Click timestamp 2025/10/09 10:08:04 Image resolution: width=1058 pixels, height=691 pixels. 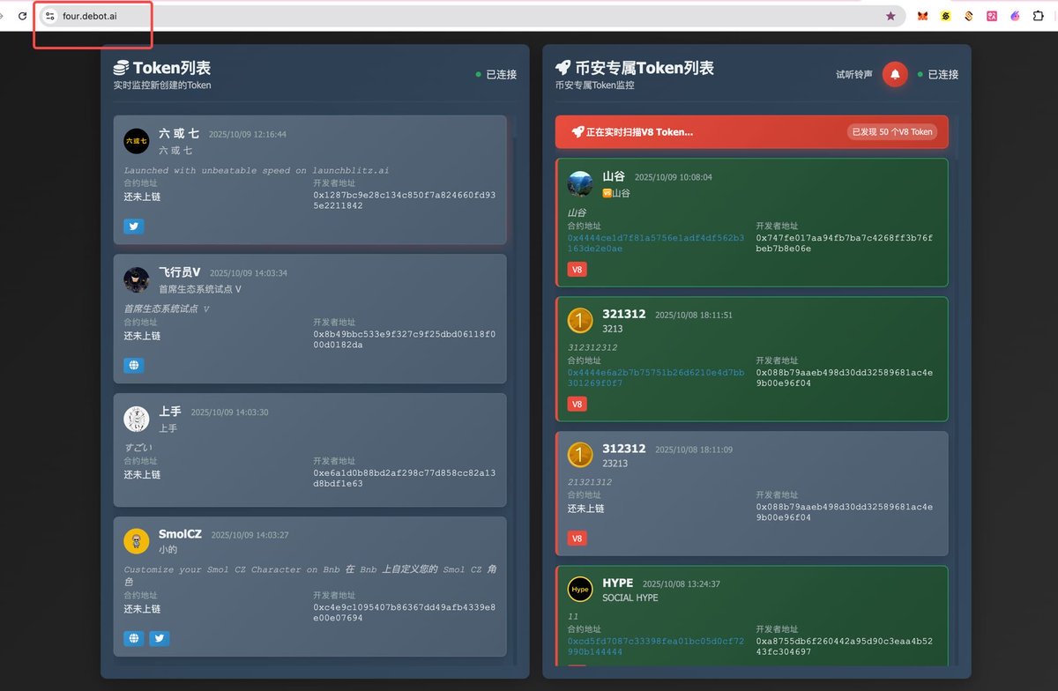click(x=674, y=177)
